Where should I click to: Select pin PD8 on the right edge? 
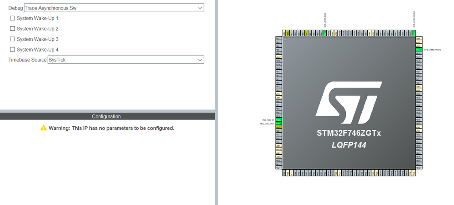pyautogui.click(x=419, y=153)
